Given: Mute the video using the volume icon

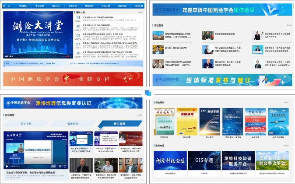Looking at the screenshot, I should coord(59,166).
